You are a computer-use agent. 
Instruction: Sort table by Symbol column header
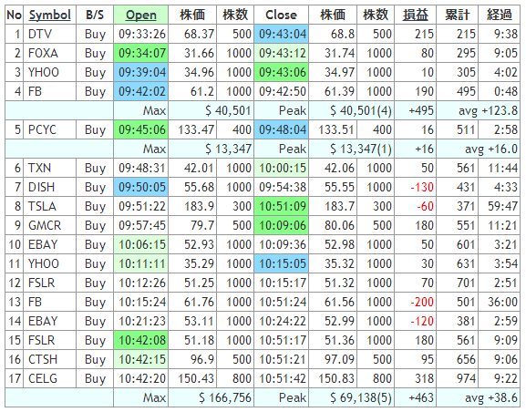(49, 15)
